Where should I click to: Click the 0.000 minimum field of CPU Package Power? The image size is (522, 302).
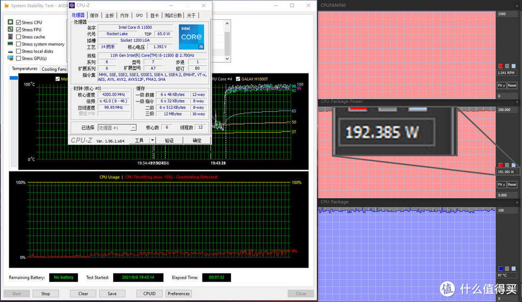tap(507, 195)
